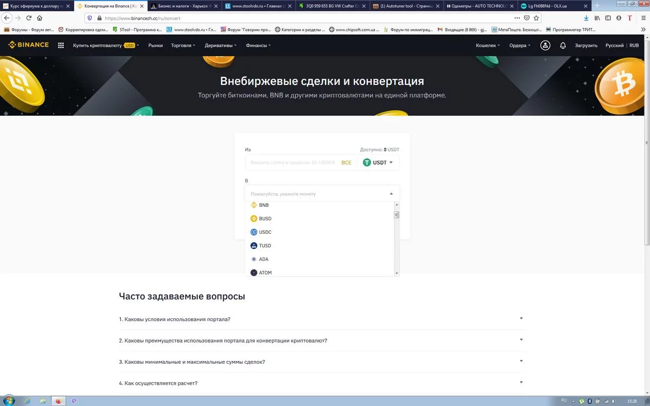Switch to the Курс эфириума browser tab

click(36, 5)
